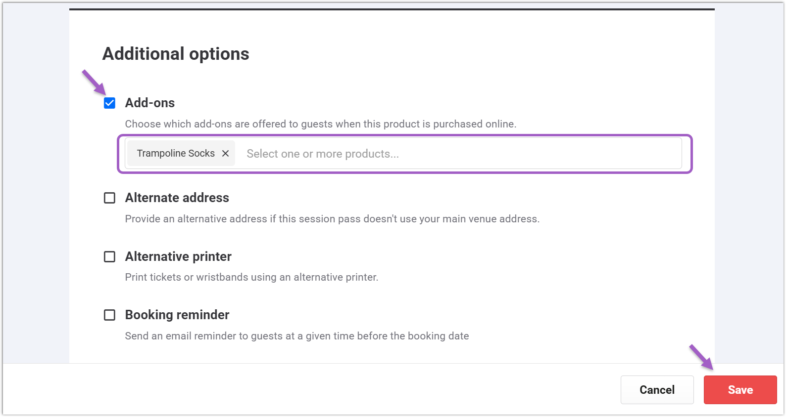Click the purple arrow pointing at Save
Viewport: 787px width, 418px height.
coord(701,357)
